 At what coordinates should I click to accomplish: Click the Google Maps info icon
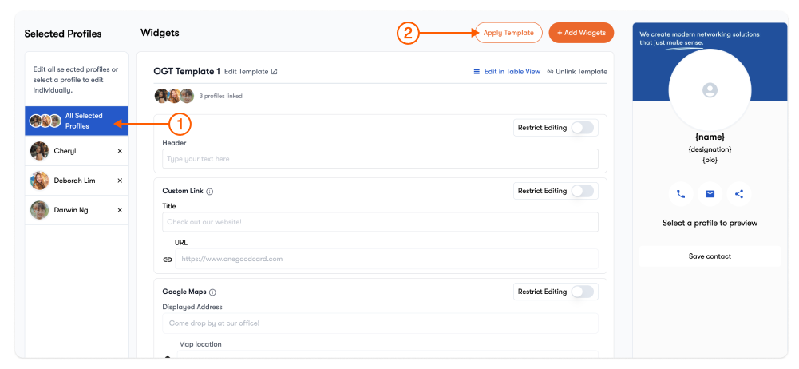(x=212, y=292)
